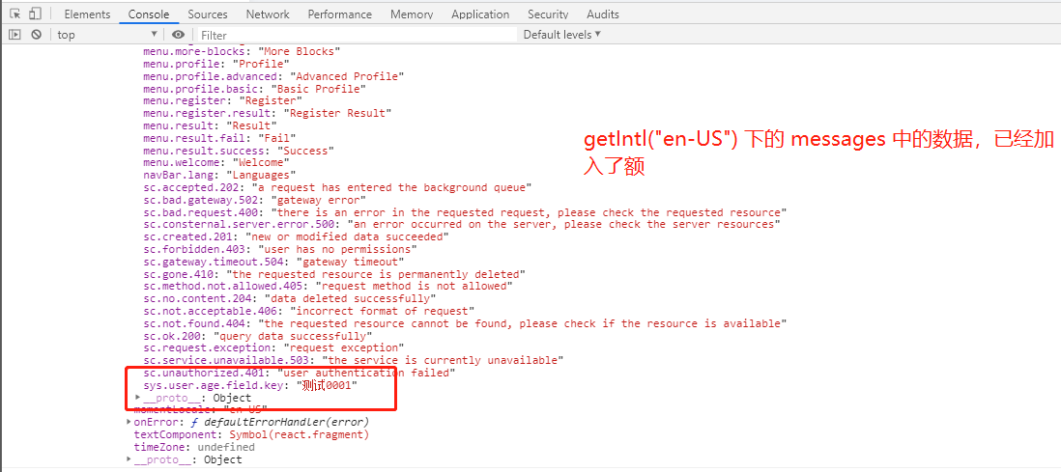Screen dimensions: 1061x472
Task: Click menu.result.success "Success" line
Action: click(238, 151)
